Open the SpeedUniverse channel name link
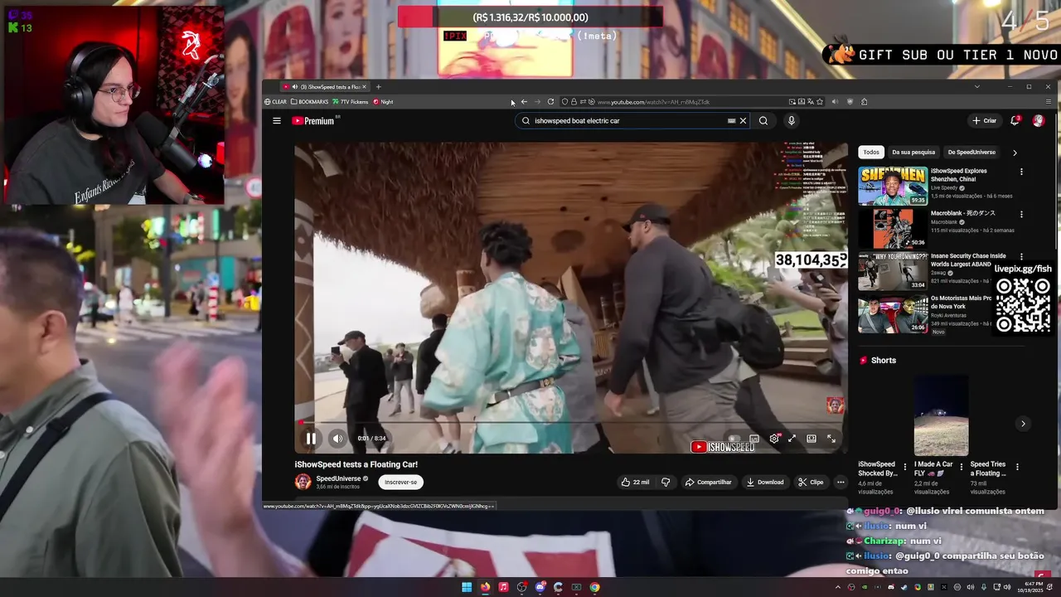Viewport: 1061px width, 597px height. click(x=338, y=478)
